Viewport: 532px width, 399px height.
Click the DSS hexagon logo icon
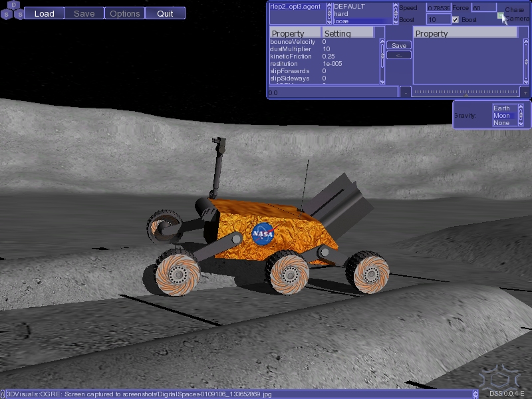[x=13, y=10]
